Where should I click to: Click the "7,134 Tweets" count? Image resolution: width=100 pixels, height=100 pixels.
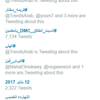[19, 36]
